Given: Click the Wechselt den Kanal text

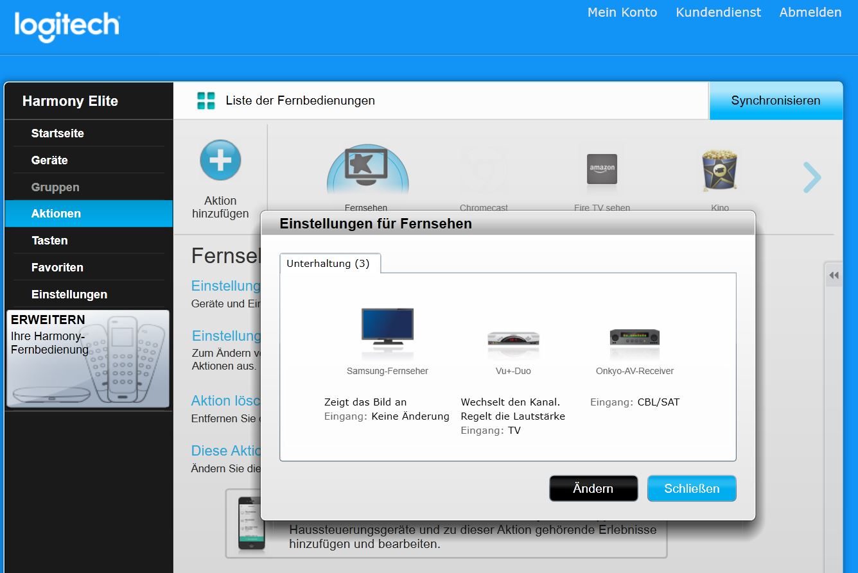Looking at the screenshot, I should 511,402.
